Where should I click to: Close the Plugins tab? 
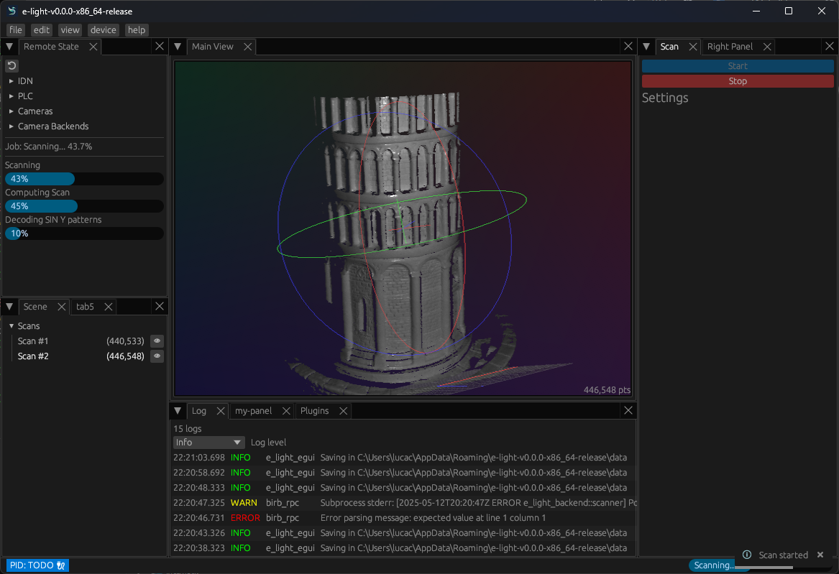[344, 411]
